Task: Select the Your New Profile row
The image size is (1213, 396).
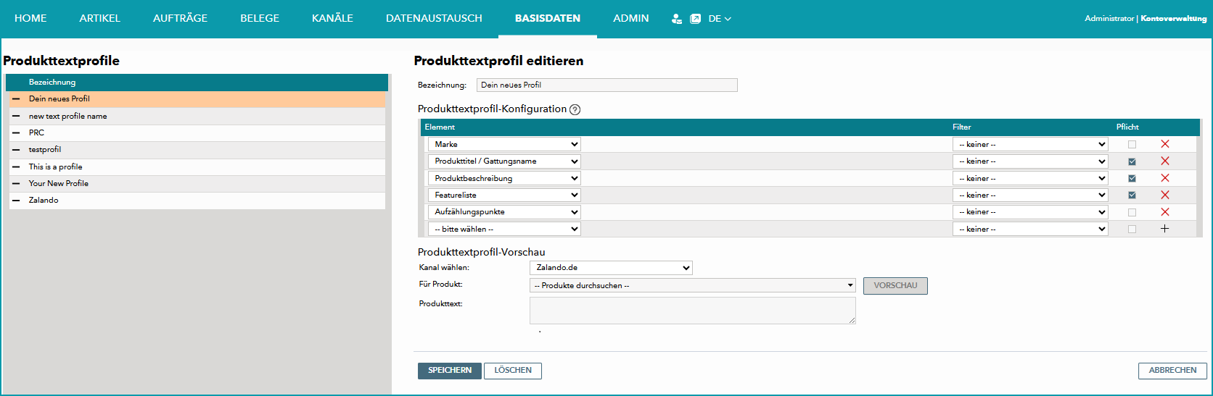Action: point(197,184)
